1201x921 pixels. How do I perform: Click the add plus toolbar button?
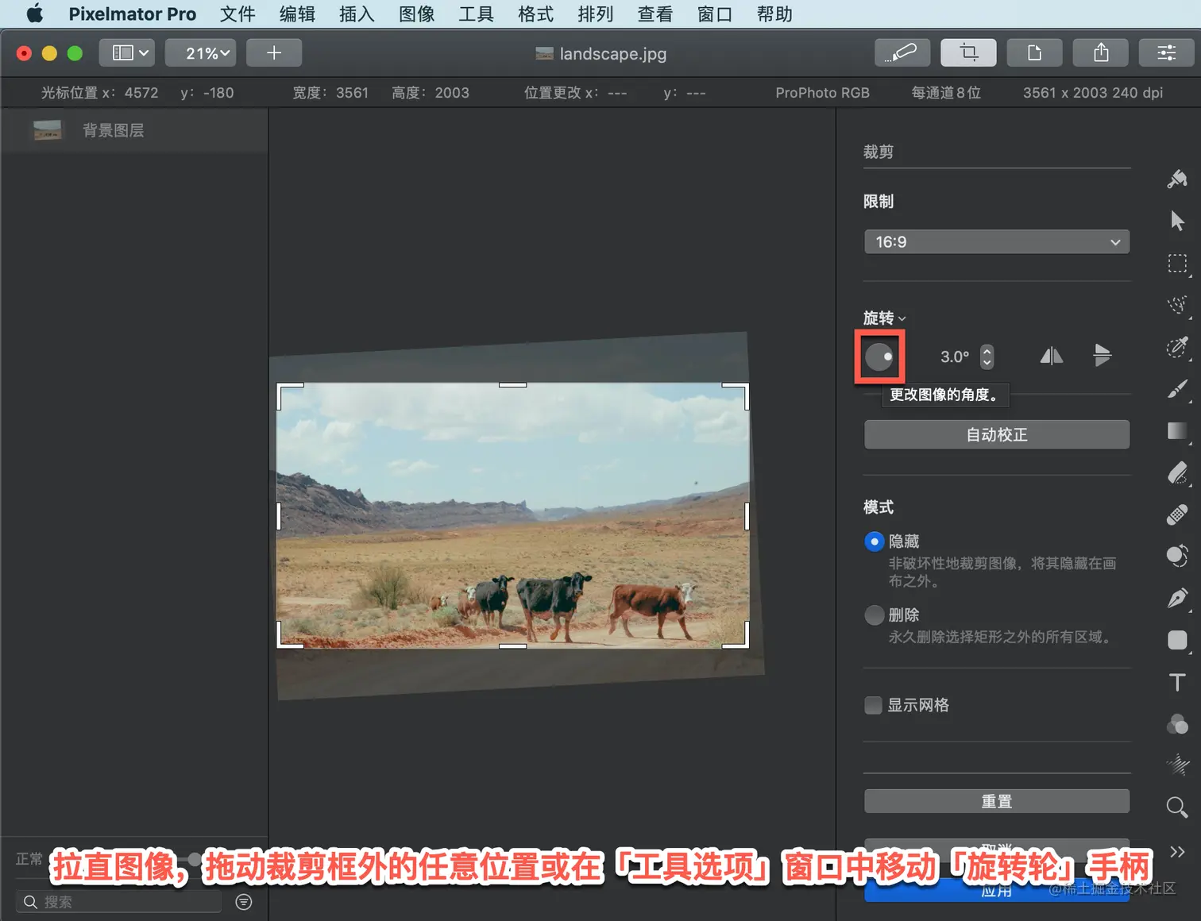click(x=274, y=53)
